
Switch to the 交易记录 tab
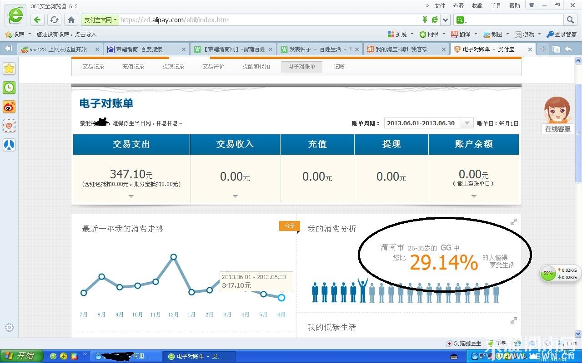93,67
